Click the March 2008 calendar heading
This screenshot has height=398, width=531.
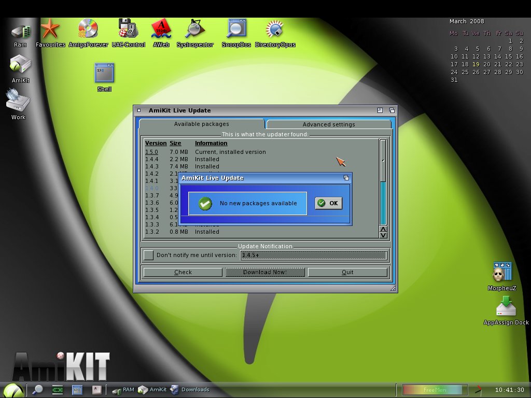pyautogui.click(x=467, y=21)
